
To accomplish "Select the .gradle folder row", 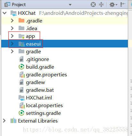I will click(x=64, y=21).
